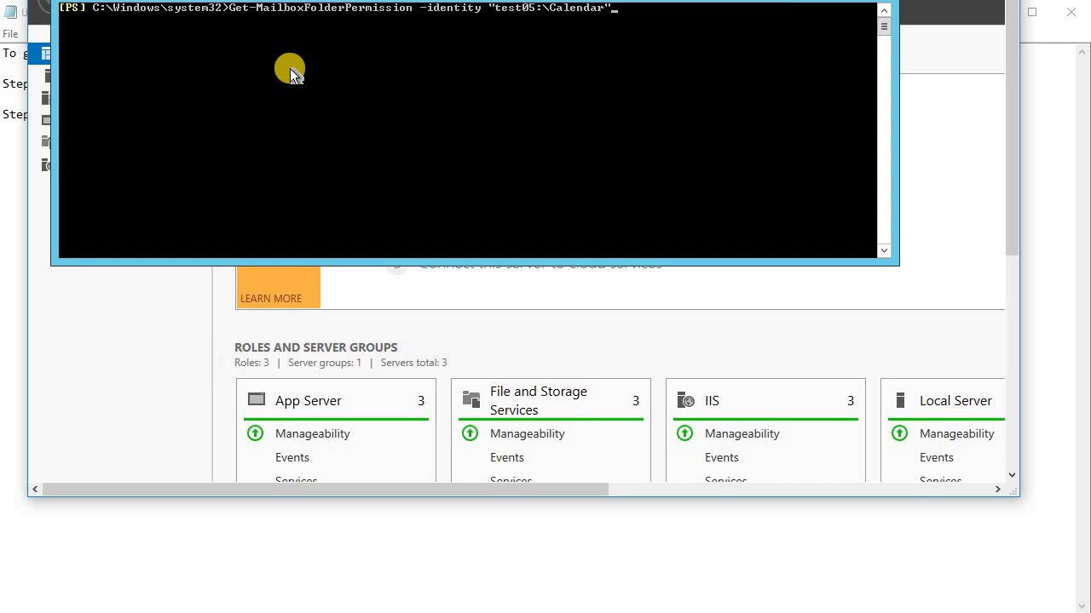Image resolution: width=1091 pixels, height=613 pixels.
Task: Open the IIS tile title
Action: 712,401
